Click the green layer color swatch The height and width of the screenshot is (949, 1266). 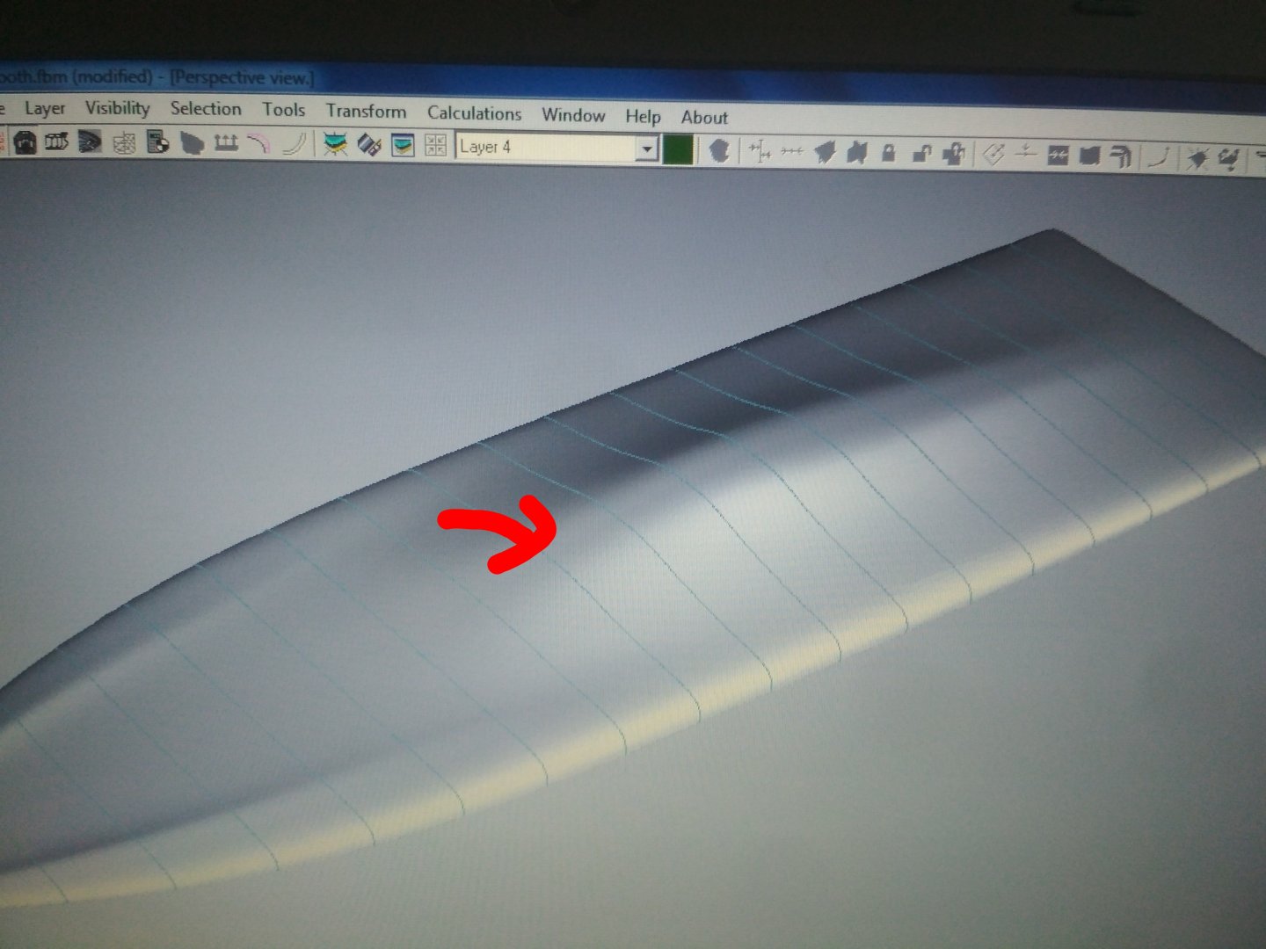coord(678,149)
